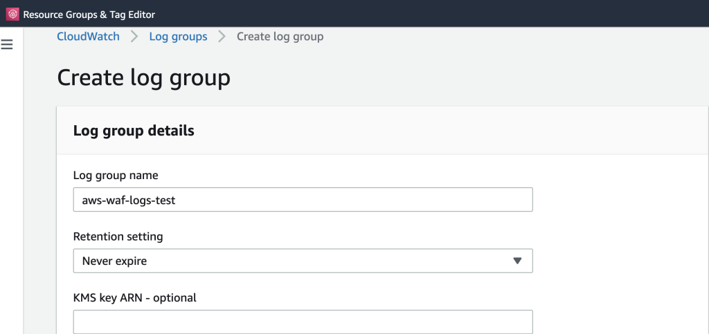Click the Log group name input field
The height and width of the screenshot is (334, 709).
point(303,199)
